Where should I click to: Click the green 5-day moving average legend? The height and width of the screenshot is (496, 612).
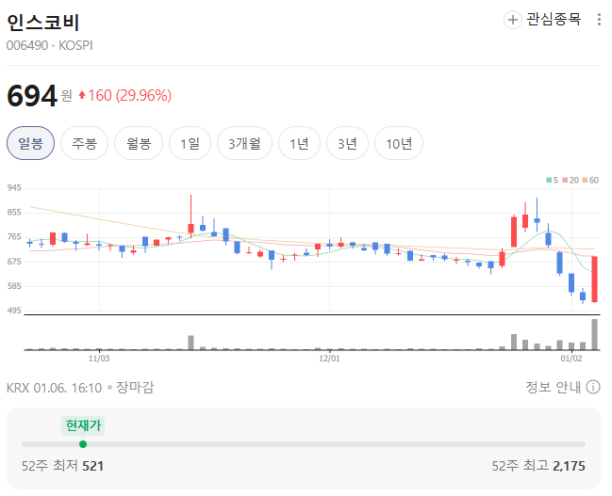click(x=553, y=180)
